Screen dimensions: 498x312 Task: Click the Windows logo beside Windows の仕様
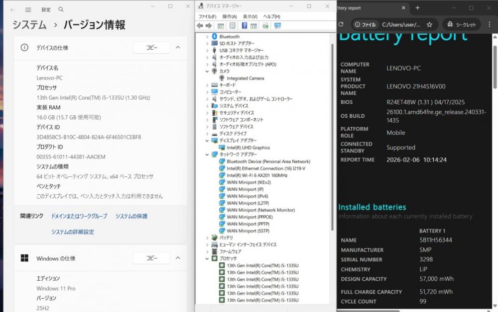point(24,258)
